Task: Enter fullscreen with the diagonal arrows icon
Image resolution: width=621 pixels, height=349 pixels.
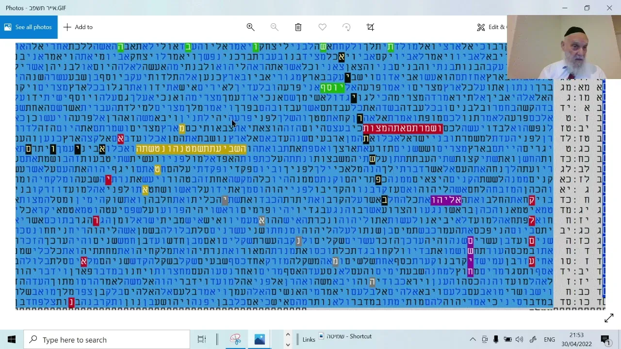Action: point(609,318)
